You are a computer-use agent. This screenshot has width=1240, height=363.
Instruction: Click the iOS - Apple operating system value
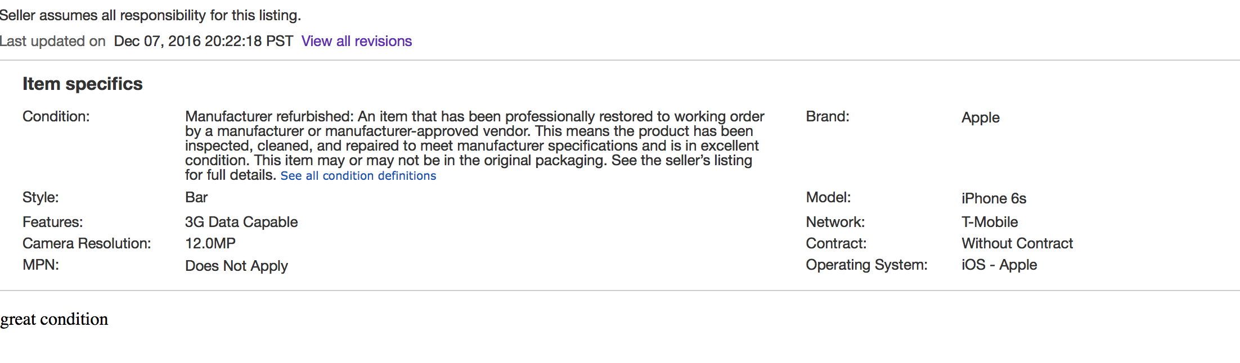pos(999,265)
